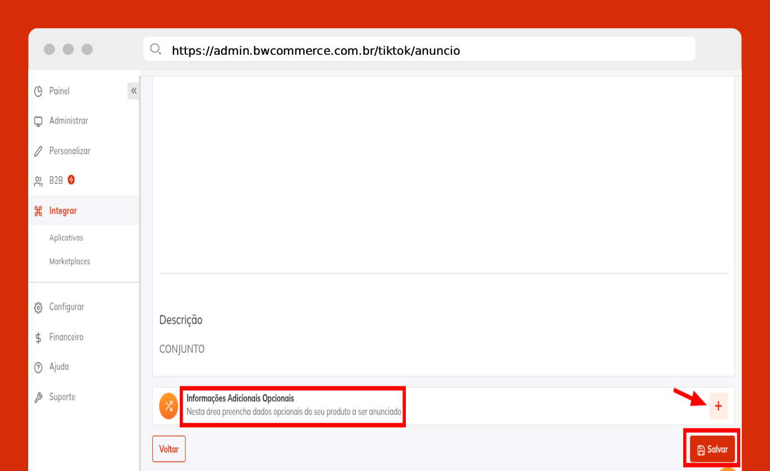Screen dimensions: 770x471
Task: Click the Financeiro dollar sign icon
Action: [x=38, y=337]
